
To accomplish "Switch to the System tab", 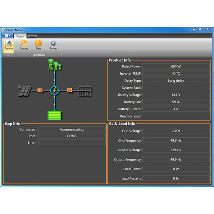I will [x=20, y=36].
